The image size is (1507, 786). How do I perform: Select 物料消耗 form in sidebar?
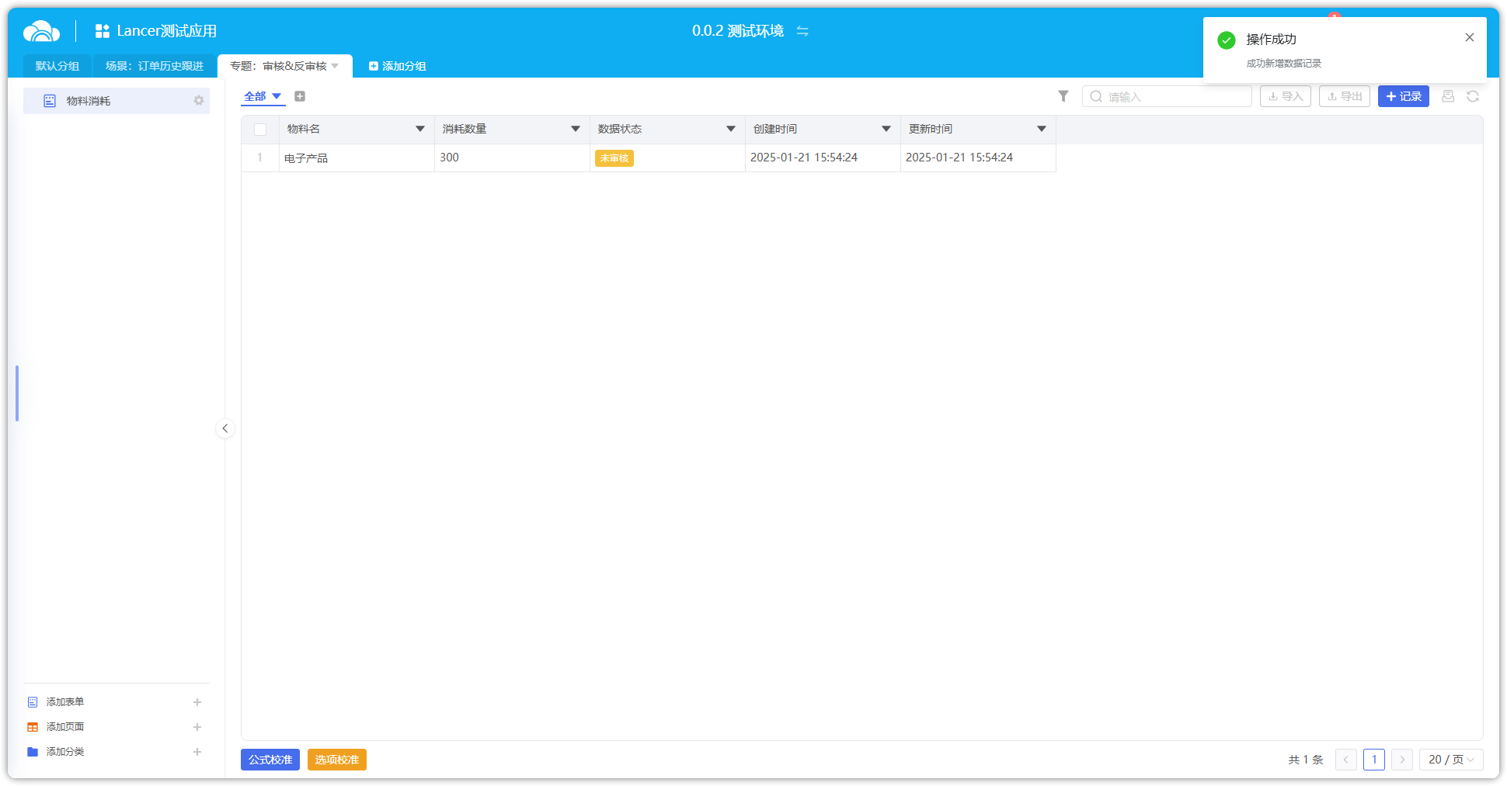pos(117,101)
